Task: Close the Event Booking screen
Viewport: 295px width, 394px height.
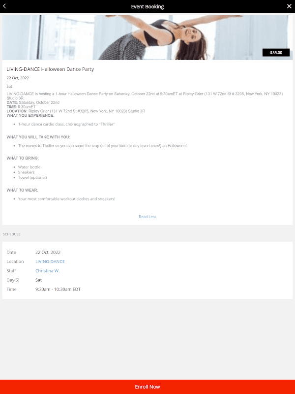Action: tap(289, 6)
